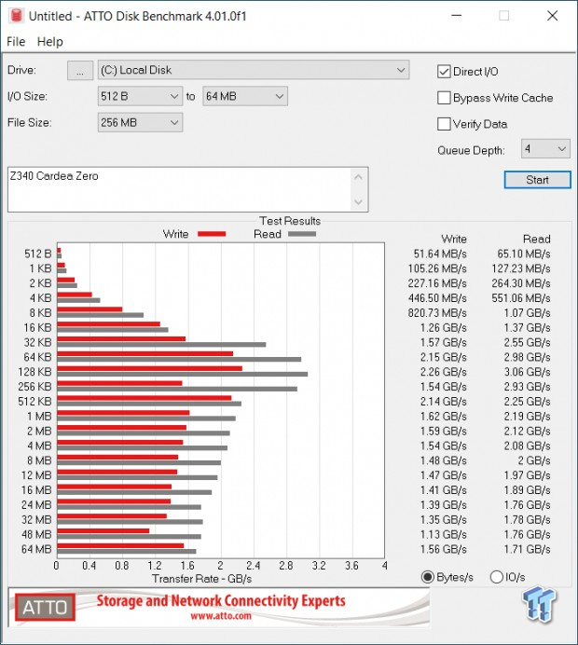Enable Bypass Write Cache checkbox

444,98
